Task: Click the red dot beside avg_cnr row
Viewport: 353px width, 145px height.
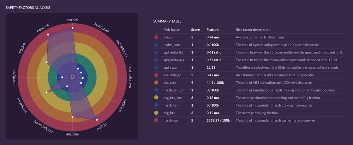Action: tap(156, 37)
